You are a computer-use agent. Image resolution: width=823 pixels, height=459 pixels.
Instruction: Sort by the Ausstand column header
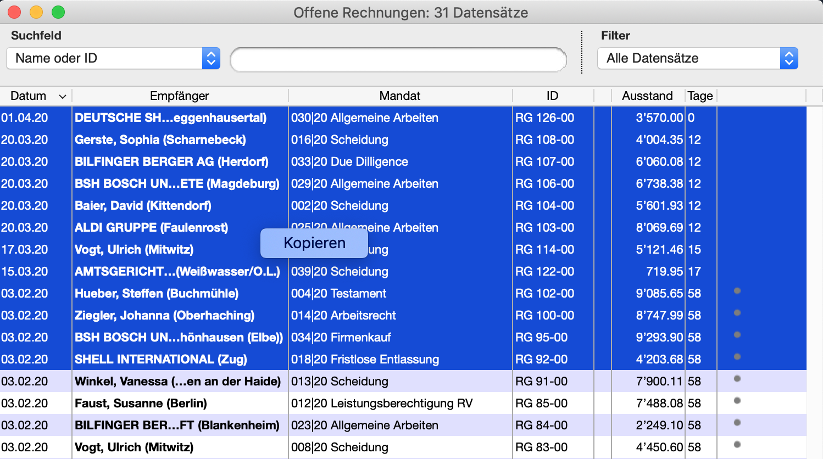(647, 96)
